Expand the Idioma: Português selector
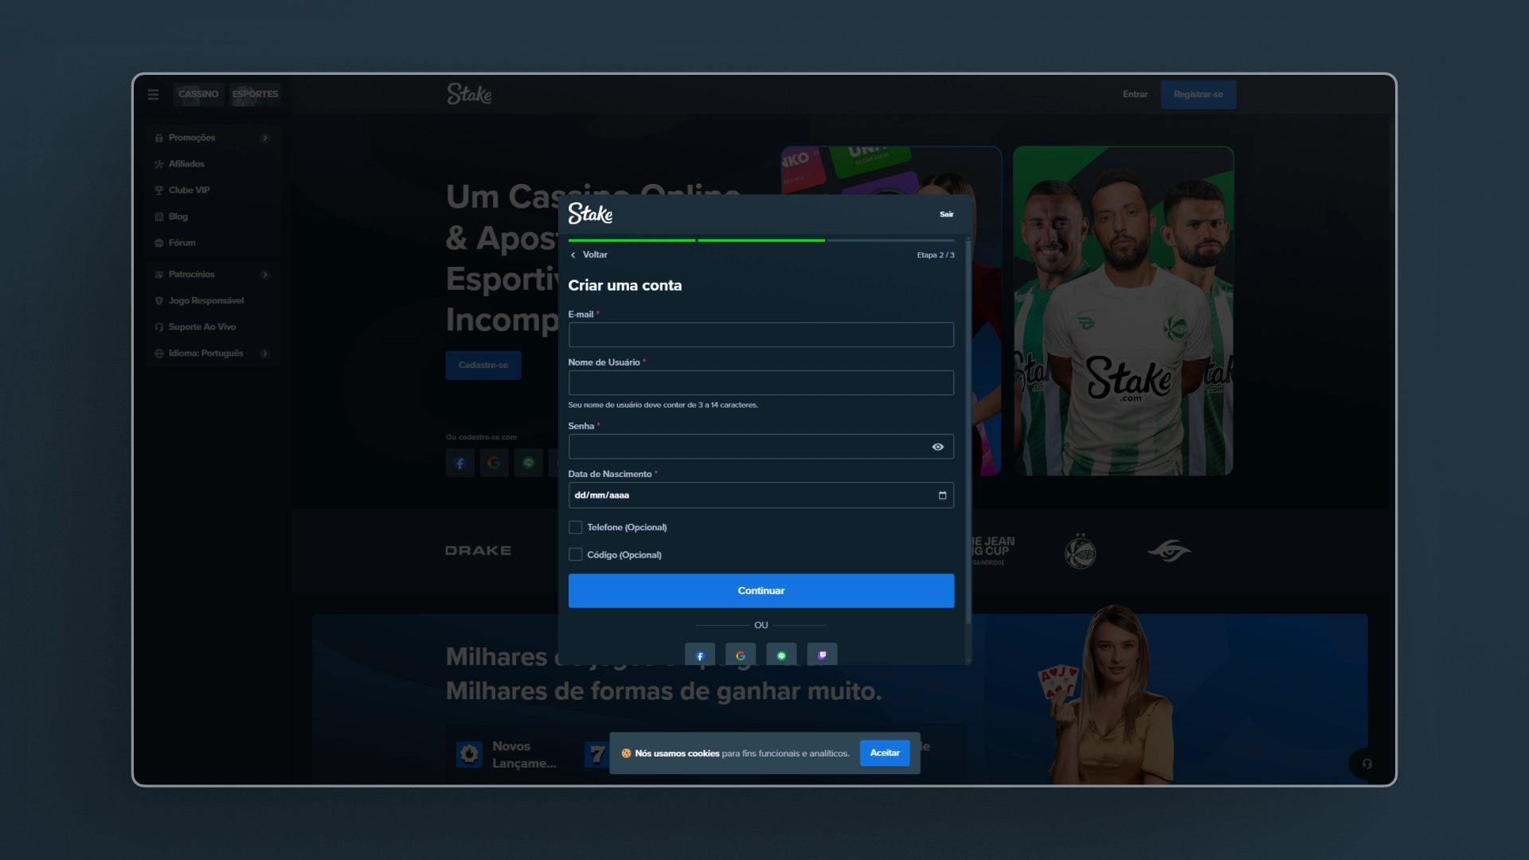Viewport: 1529px width, 860px height. (265, 353)
